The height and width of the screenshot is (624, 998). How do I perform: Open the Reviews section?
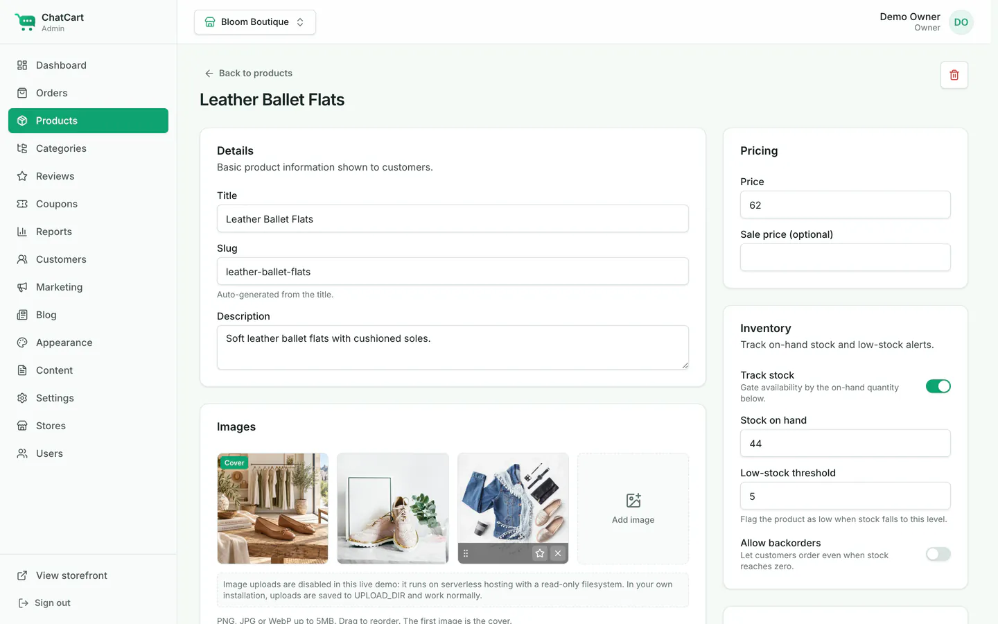pos(88,176)
